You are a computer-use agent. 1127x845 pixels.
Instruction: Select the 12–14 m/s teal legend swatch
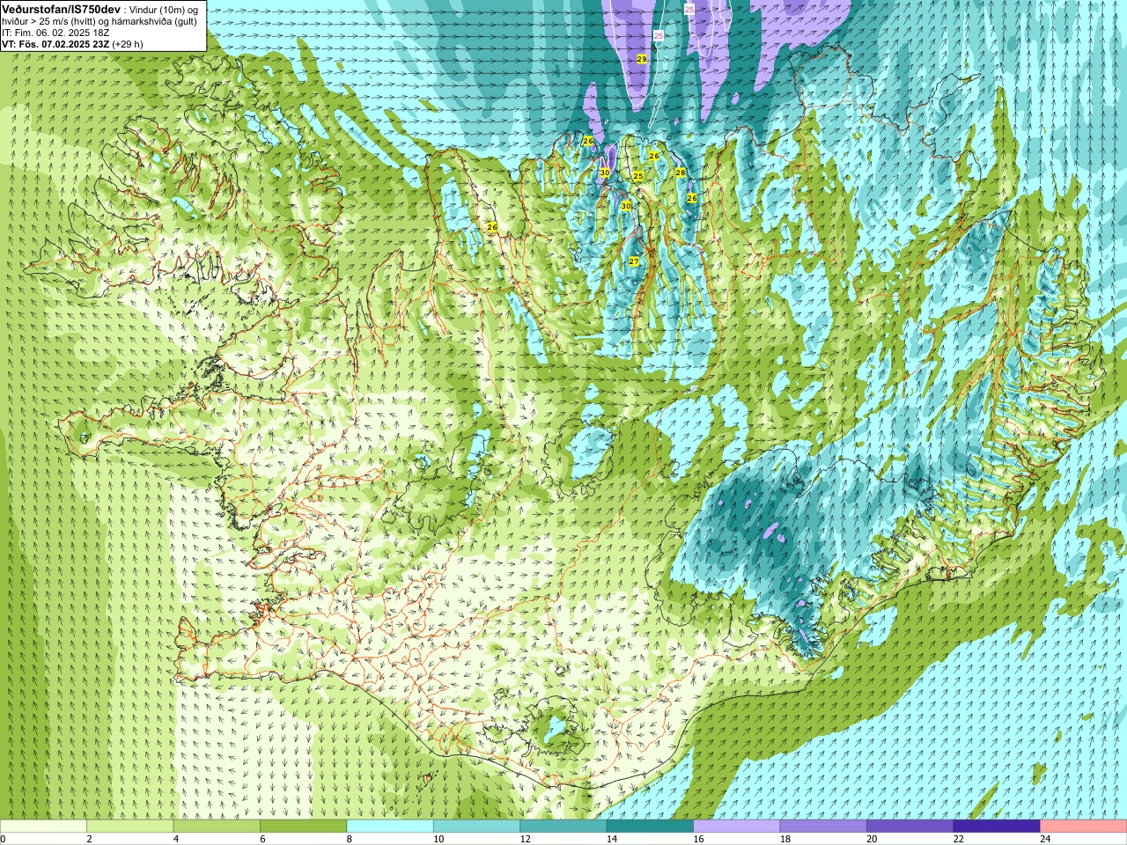pyautogui.click(x=563, y=827)
